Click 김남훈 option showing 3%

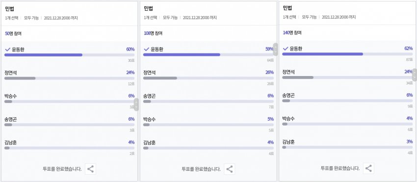pyautogui.click(x=347, y=146)
